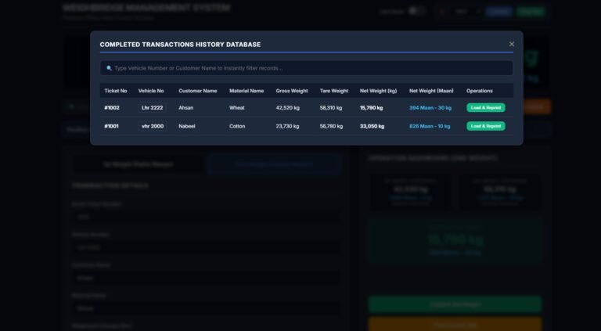Select customer name Ahsan

coord(186,108)
